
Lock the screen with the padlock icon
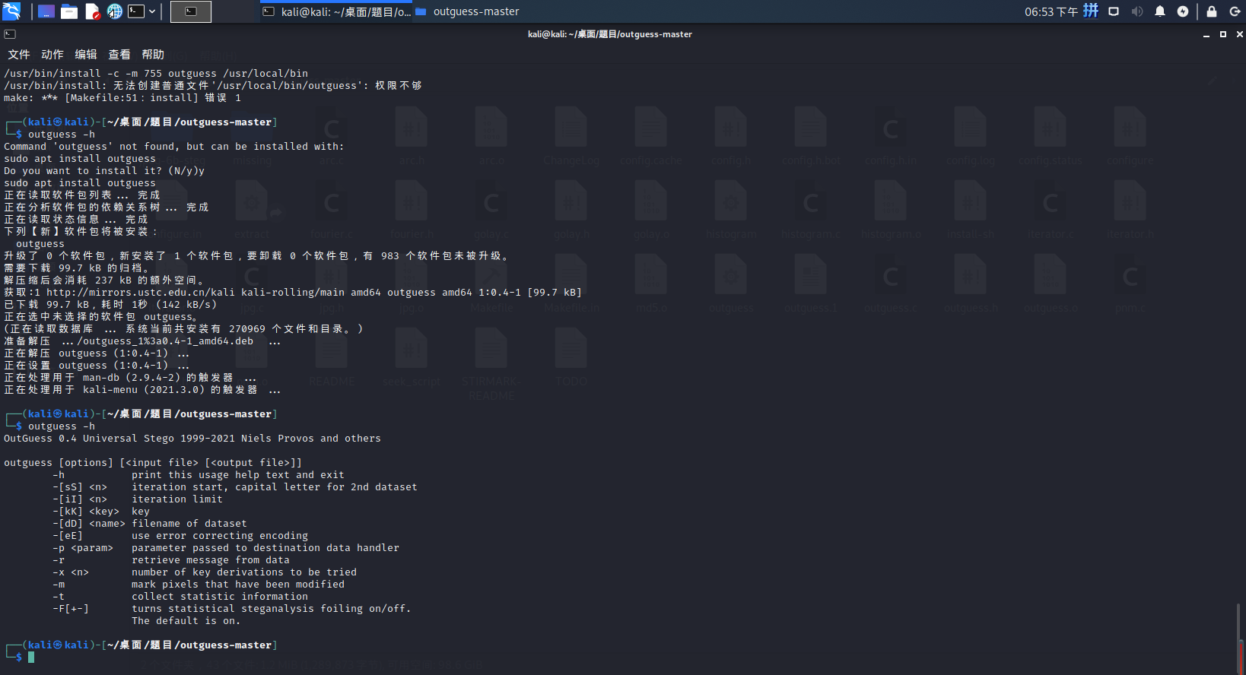coord(1212,11)
